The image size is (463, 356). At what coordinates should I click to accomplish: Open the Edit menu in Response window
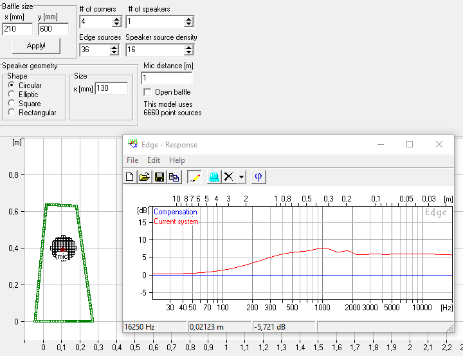[x=154, y=160]
